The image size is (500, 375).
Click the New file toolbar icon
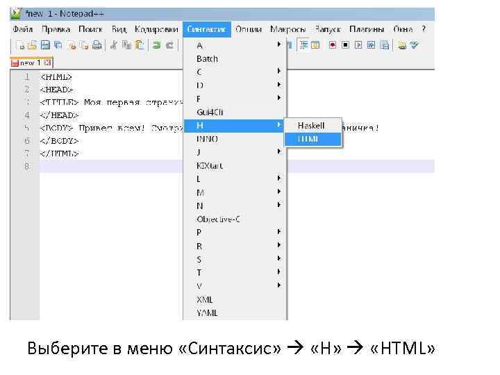[20, 45]
